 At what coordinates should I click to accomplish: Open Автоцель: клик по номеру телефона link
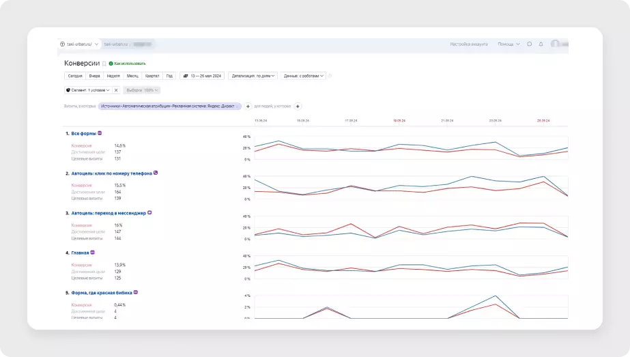tap(112, 173)
